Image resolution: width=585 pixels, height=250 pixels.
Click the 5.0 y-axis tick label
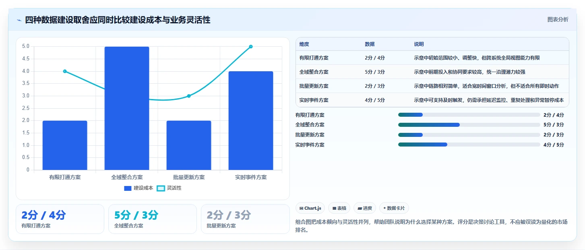(x=25, y=46)
